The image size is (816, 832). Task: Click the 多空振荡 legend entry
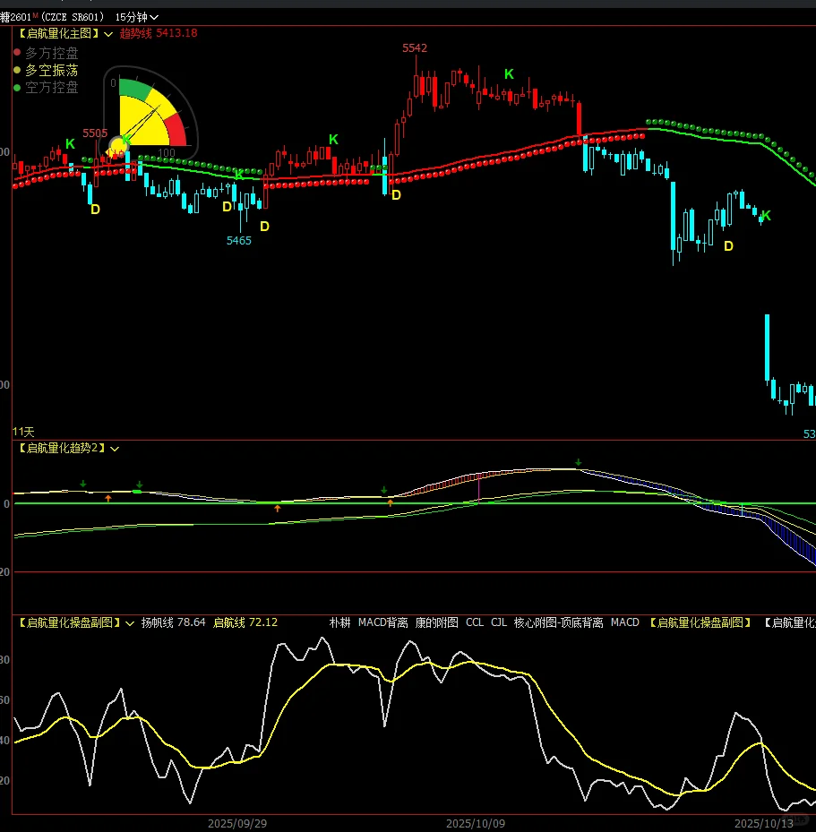pyautogui.click(x=51, y=70)
